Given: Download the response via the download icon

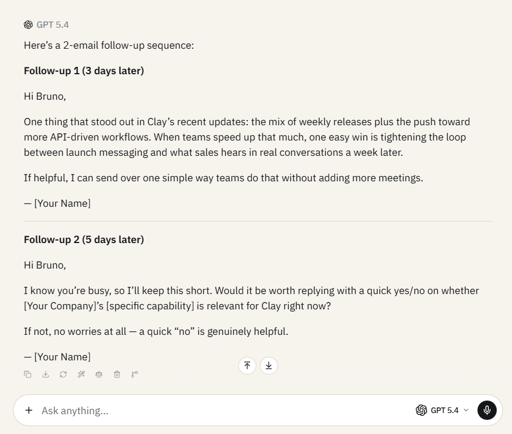Looking at the screenshot, I should coord(46,374).
